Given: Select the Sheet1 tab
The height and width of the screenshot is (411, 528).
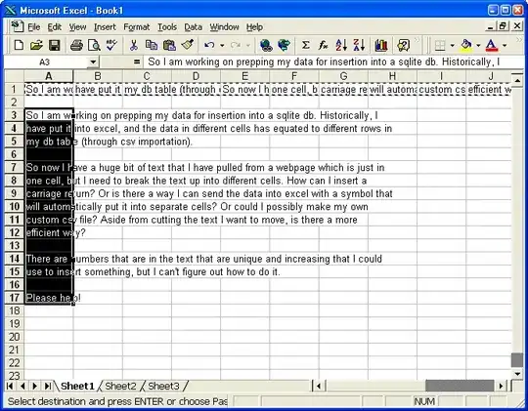Looking at the screenshot, I should (77, 387).
